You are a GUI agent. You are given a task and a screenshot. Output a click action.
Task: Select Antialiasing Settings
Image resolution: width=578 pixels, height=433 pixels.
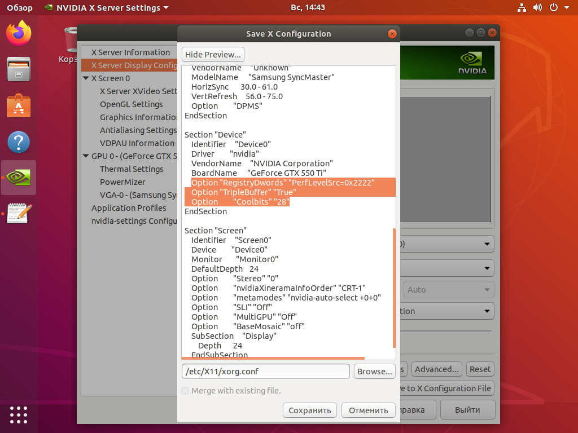(x=138, y=130)
